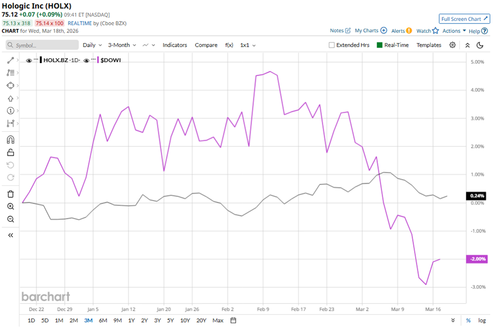Open the custom date range calendar
The width and height of the screenshot is (494, 328).
point(233,321)
